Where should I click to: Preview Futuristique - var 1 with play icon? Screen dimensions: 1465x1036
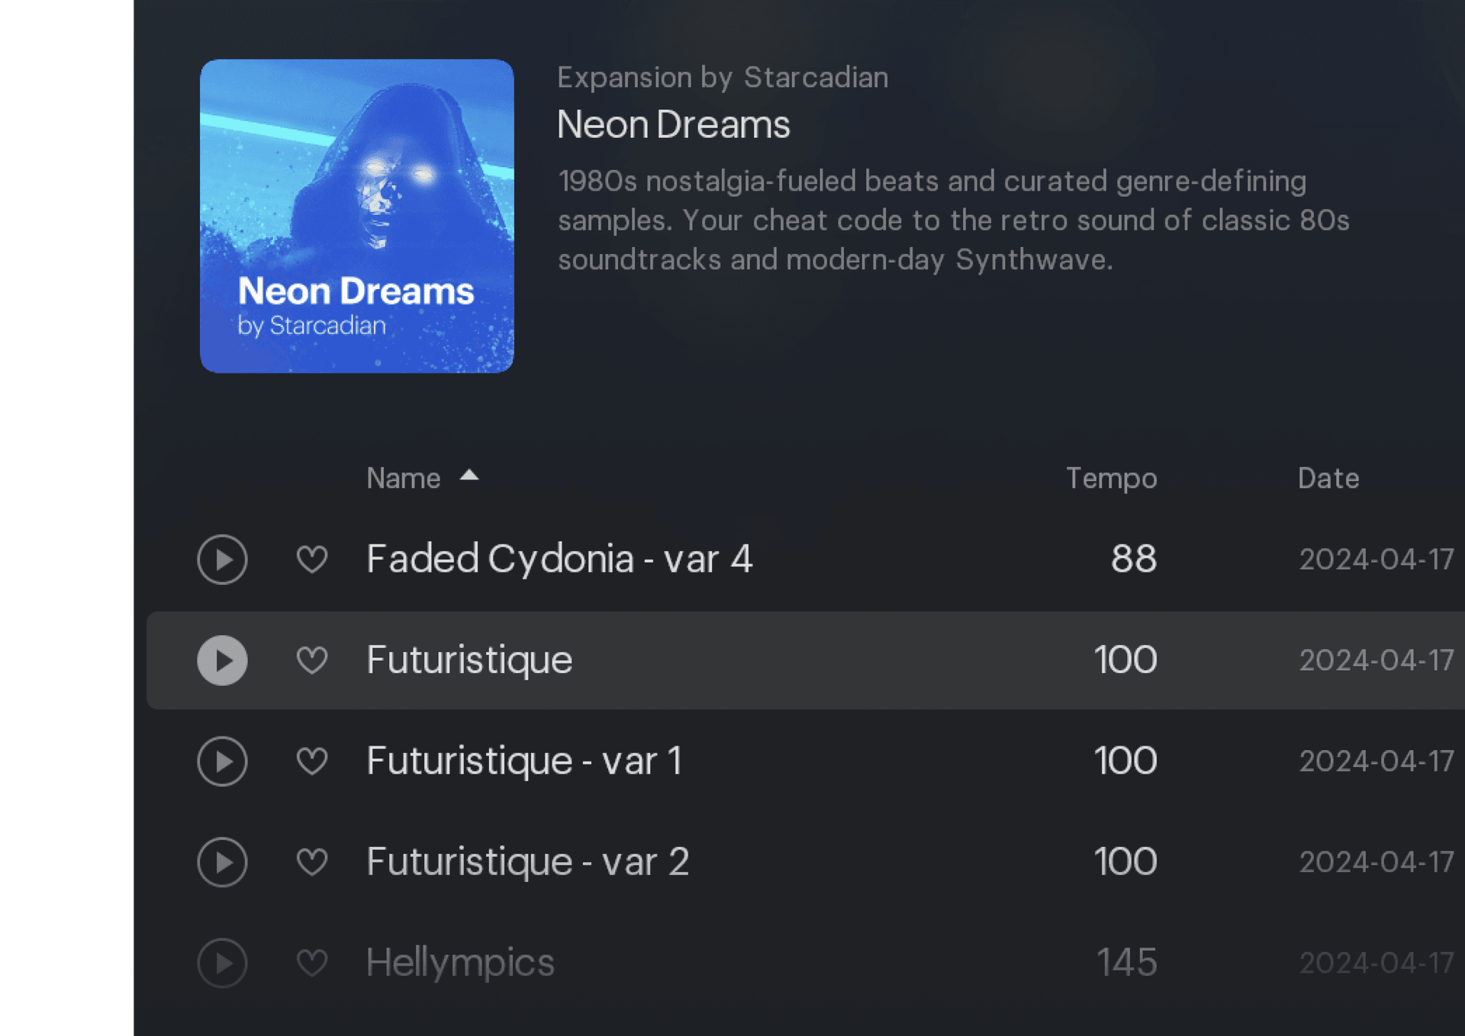tap(222, 761)
